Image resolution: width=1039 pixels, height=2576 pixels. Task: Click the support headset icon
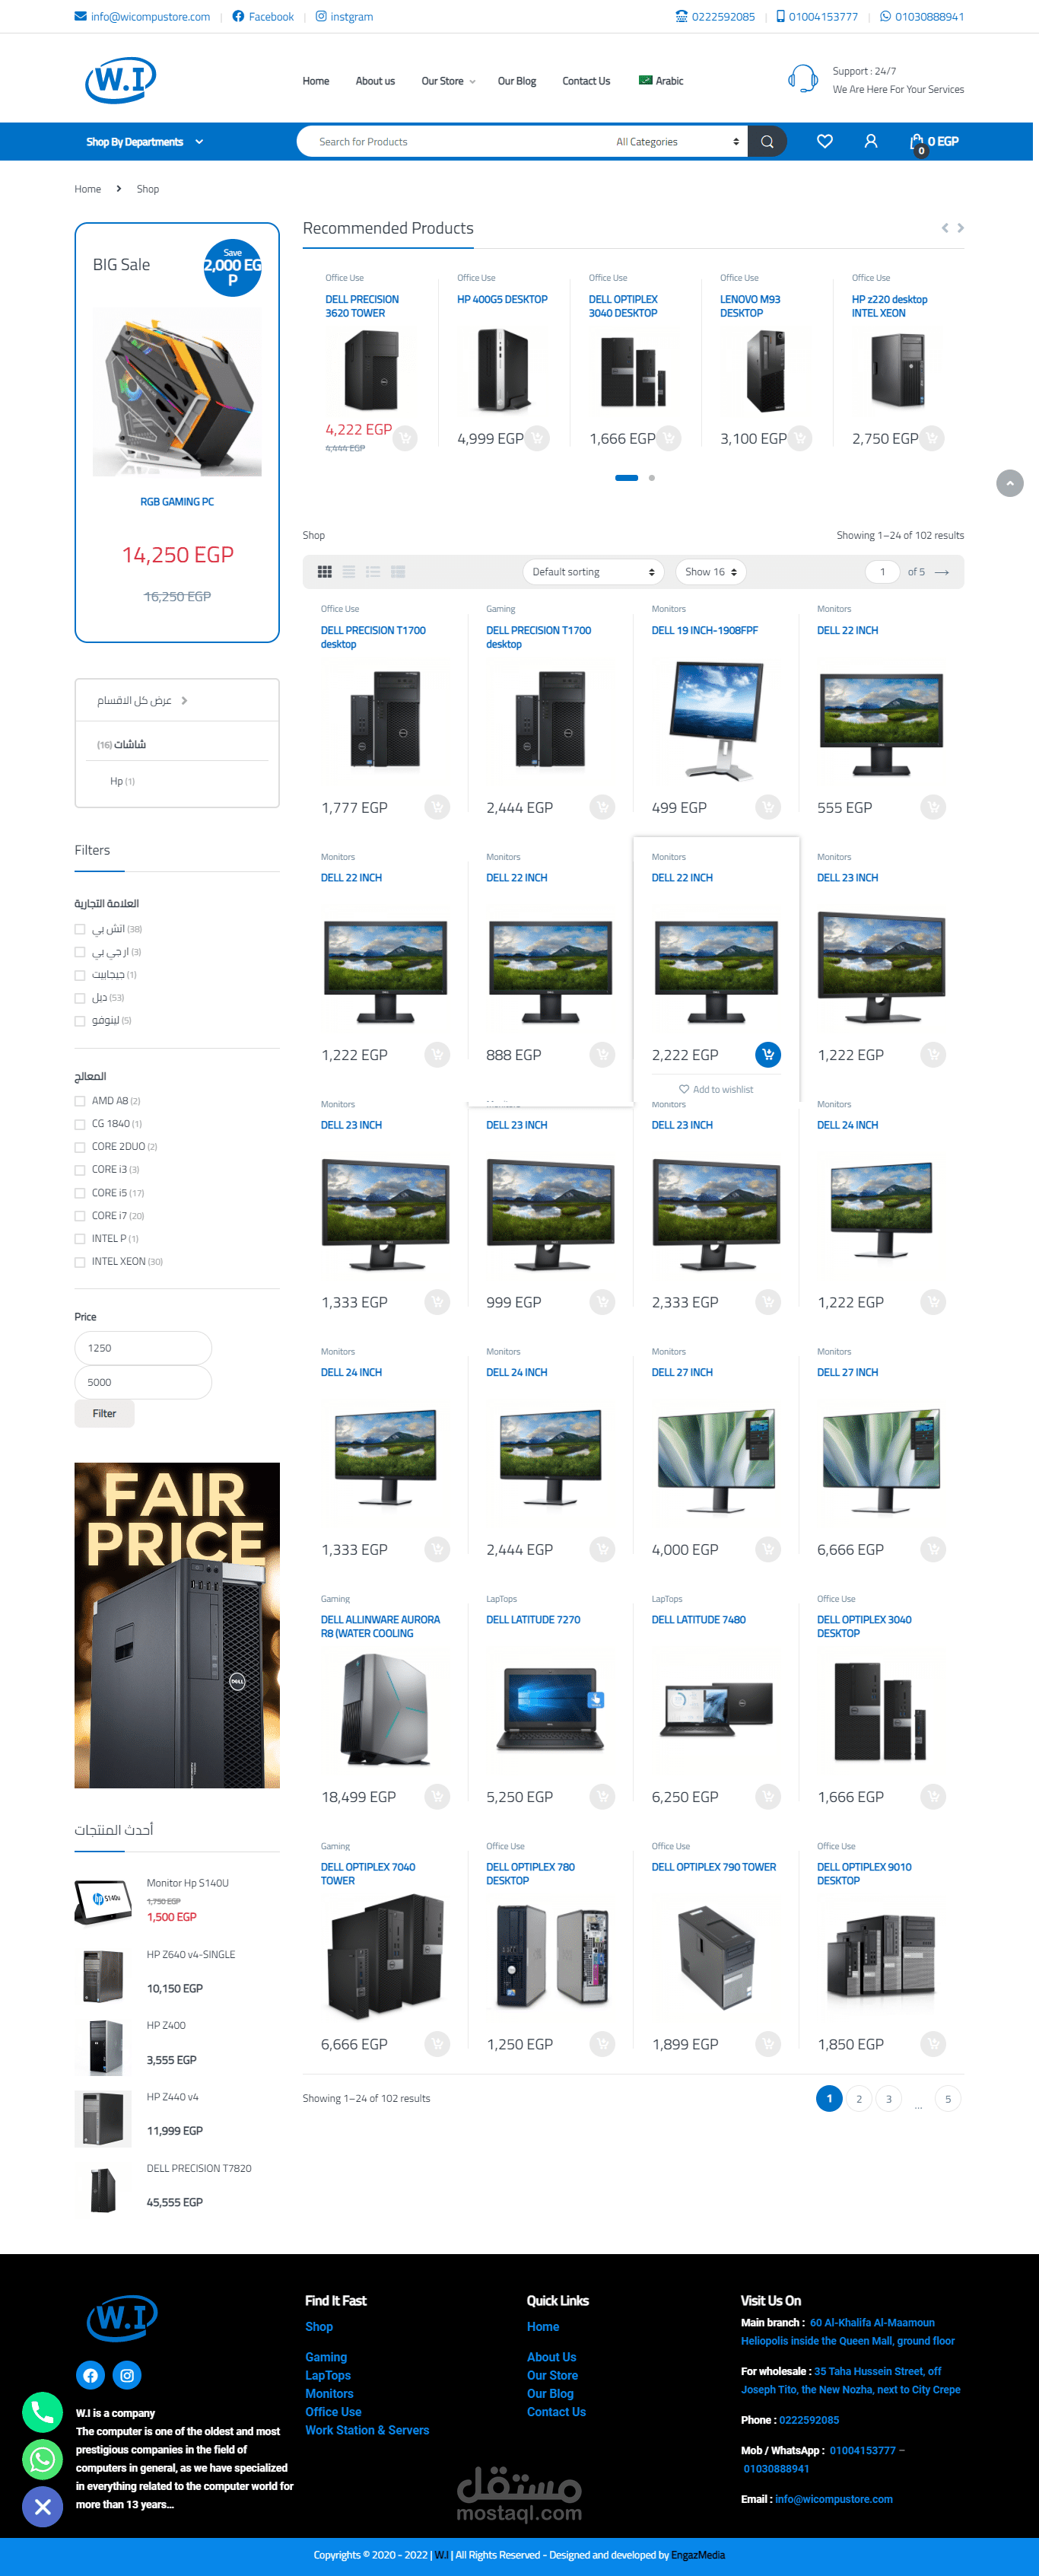(x=802, y=79)
